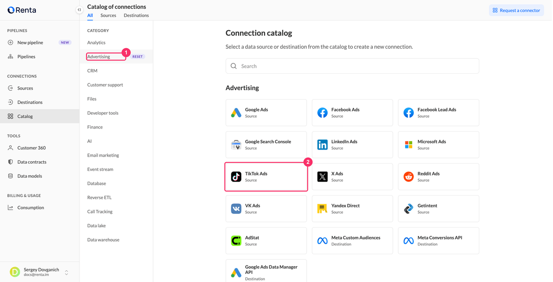
Task: Reset the Advertising category filter
Action: pos(138,56)
